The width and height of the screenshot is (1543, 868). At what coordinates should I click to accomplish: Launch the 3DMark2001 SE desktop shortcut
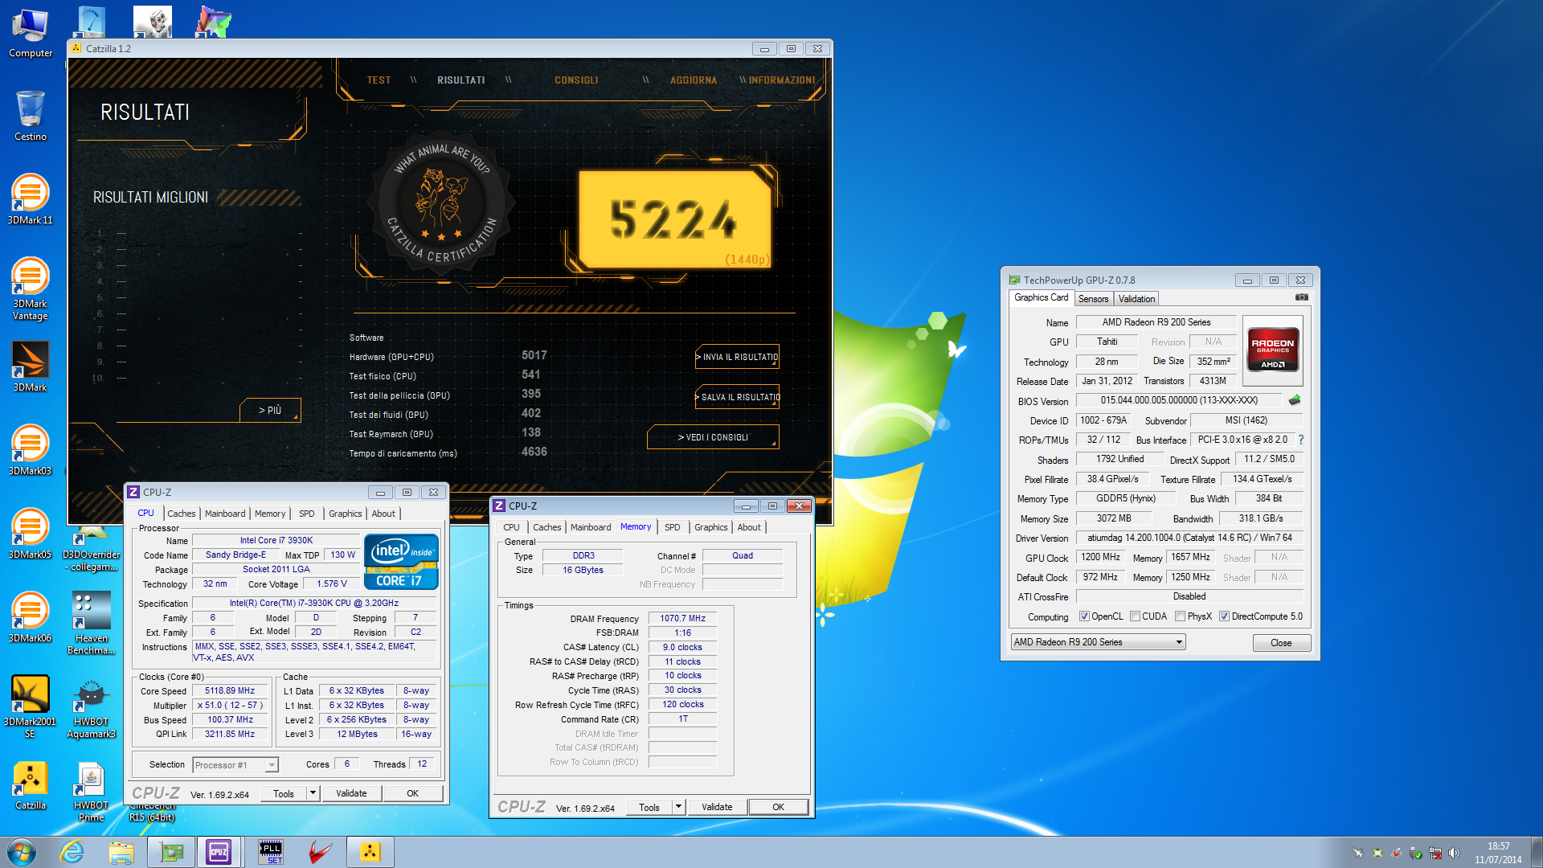coord(31,706)
